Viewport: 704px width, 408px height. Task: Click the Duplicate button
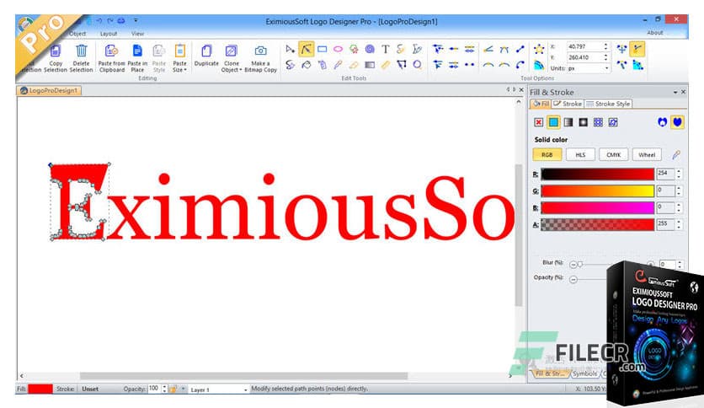click(x=206, y=56)
